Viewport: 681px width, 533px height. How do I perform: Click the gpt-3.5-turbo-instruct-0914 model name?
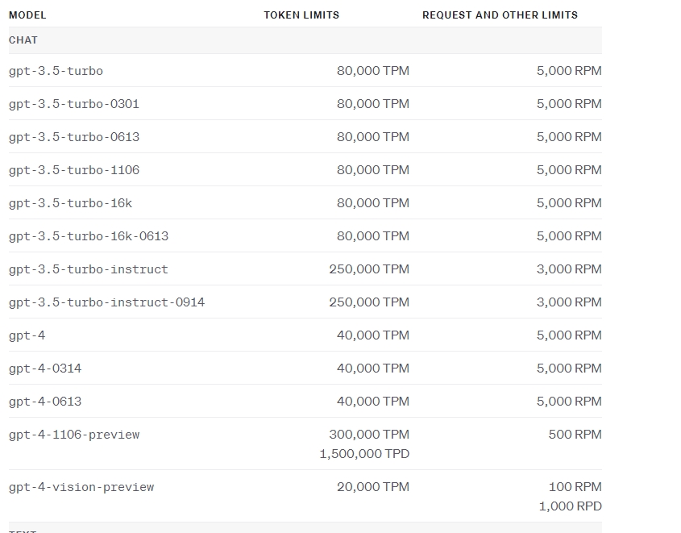coord(107,302)
